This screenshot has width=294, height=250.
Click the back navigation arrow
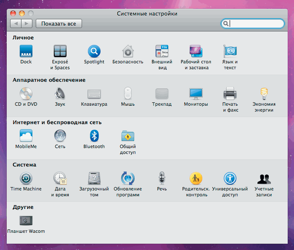(16, 24)
